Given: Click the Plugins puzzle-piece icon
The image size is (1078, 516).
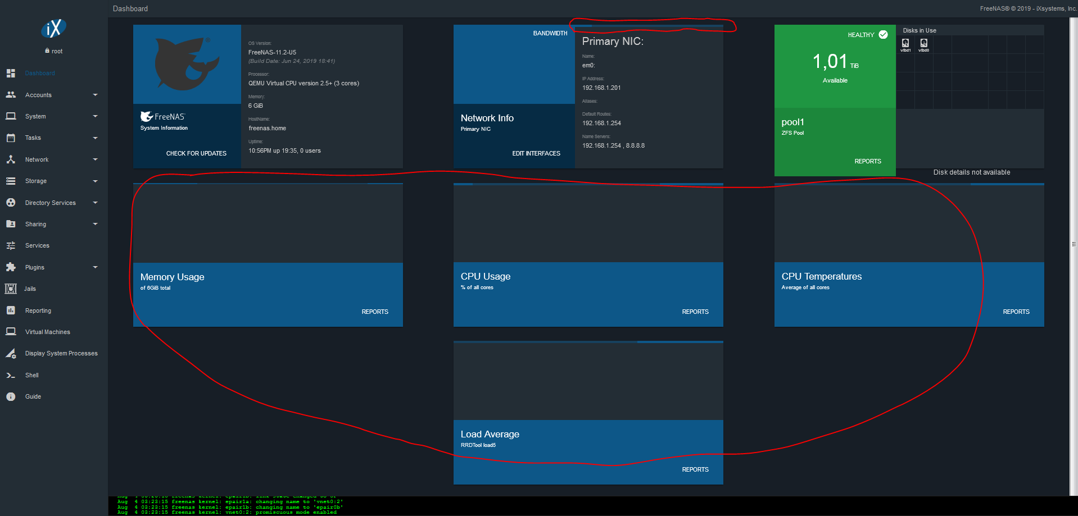Looking at the screenshot, I should tap(11, 267).
